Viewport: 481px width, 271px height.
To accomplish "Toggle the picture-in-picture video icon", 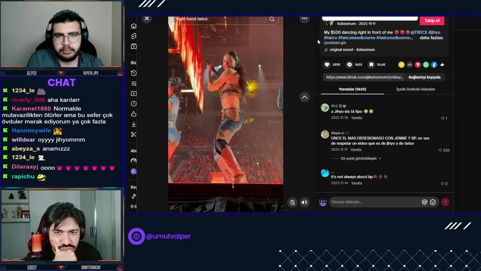I will coord(293,202).
